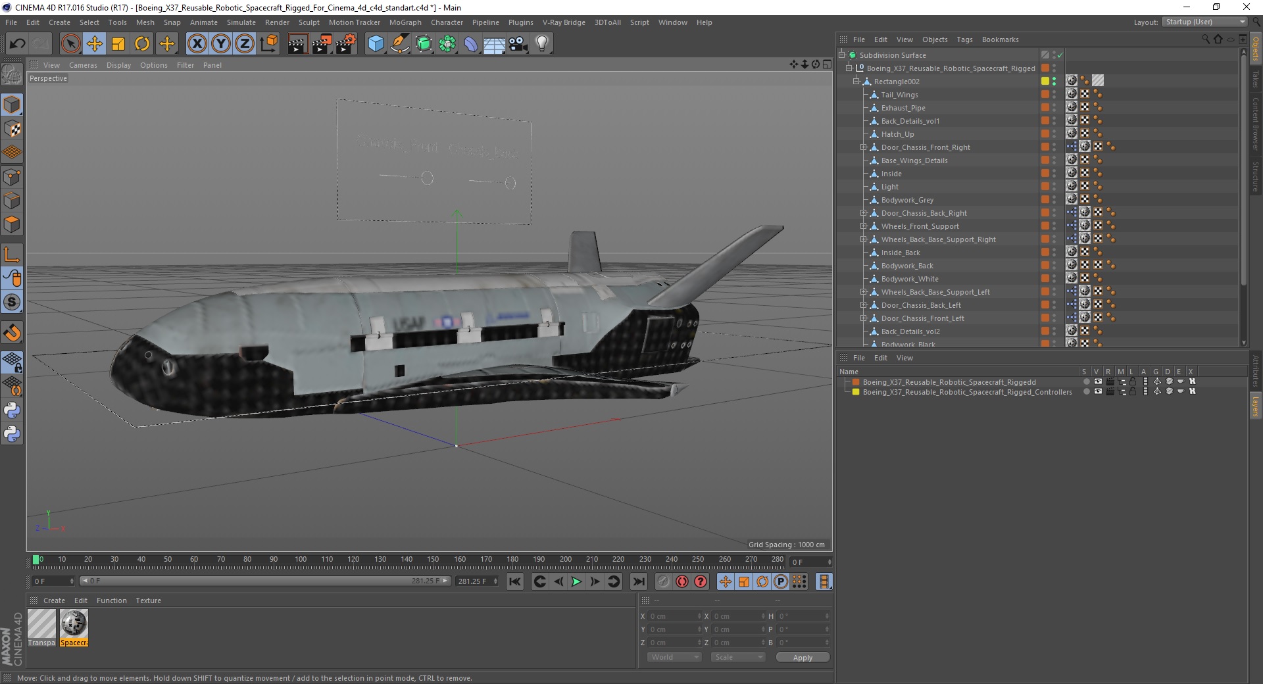
Task: Open the Scale coordinate dropdown
Action: [738, 657]
